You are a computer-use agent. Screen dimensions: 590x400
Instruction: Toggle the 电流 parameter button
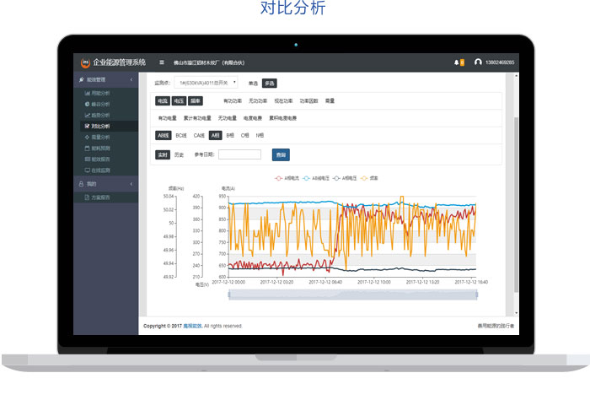pos(163,101)
